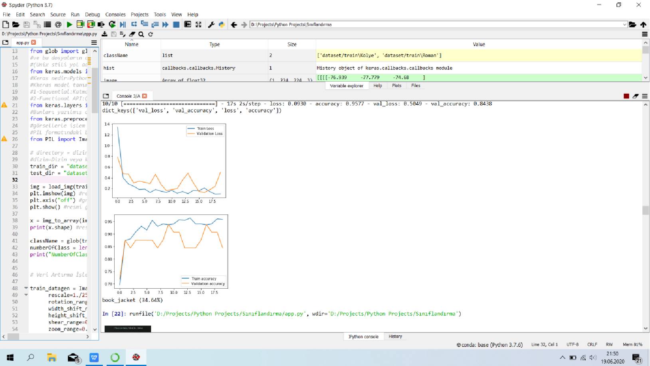Clear console variables eraser icon
The width and height of the screenshot is (650, 366).
coord(636,96)
